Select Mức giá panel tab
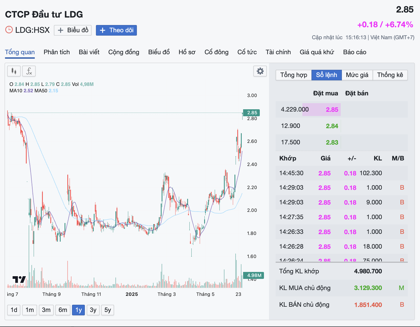Image resolution: width=420 pixels, height=327 pixels. coord(357,75)
